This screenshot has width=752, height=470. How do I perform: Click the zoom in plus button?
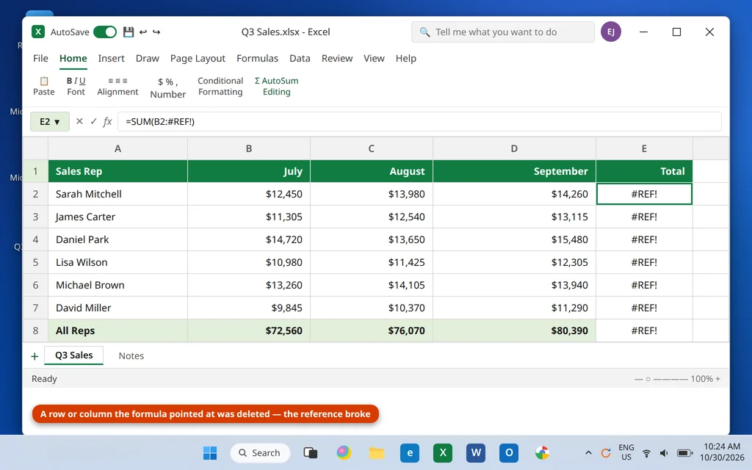718,379
